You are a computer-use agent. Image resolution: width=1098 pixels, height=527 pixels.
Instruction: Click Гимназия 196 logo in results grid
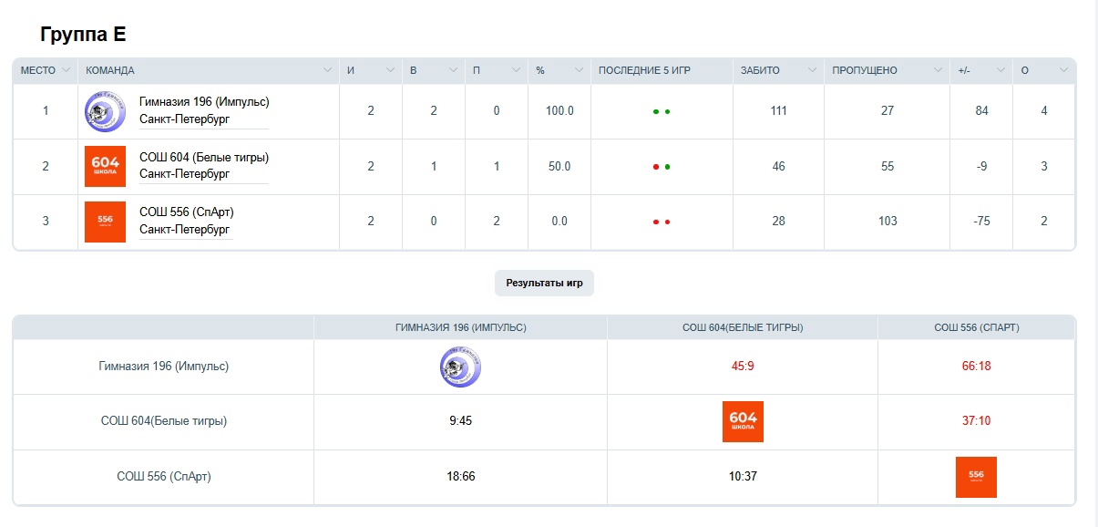460,367
